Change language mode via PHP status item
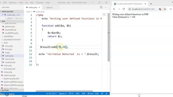Screen dimensions: 173x97 coord(84,93)
